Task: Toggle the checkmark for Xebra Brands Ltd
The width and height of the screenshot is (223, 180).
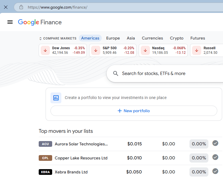Action: pyautogui.click(x=215, y=171)
